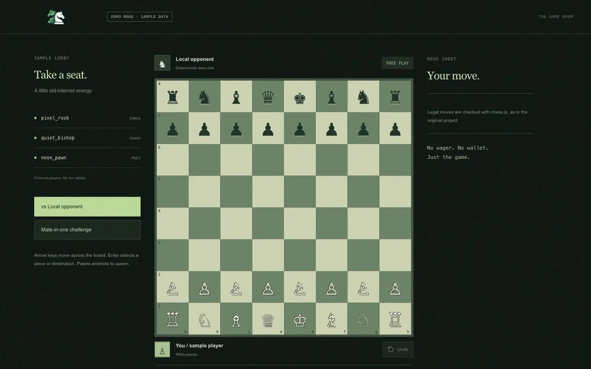This screenshot has width=591, height=369.
Task: Select the black pawn on a7
Action: 172,128
